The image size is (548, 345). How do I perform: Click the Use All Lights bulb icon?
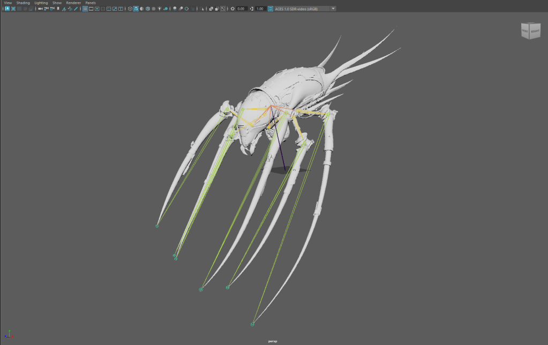click(160, 9)
